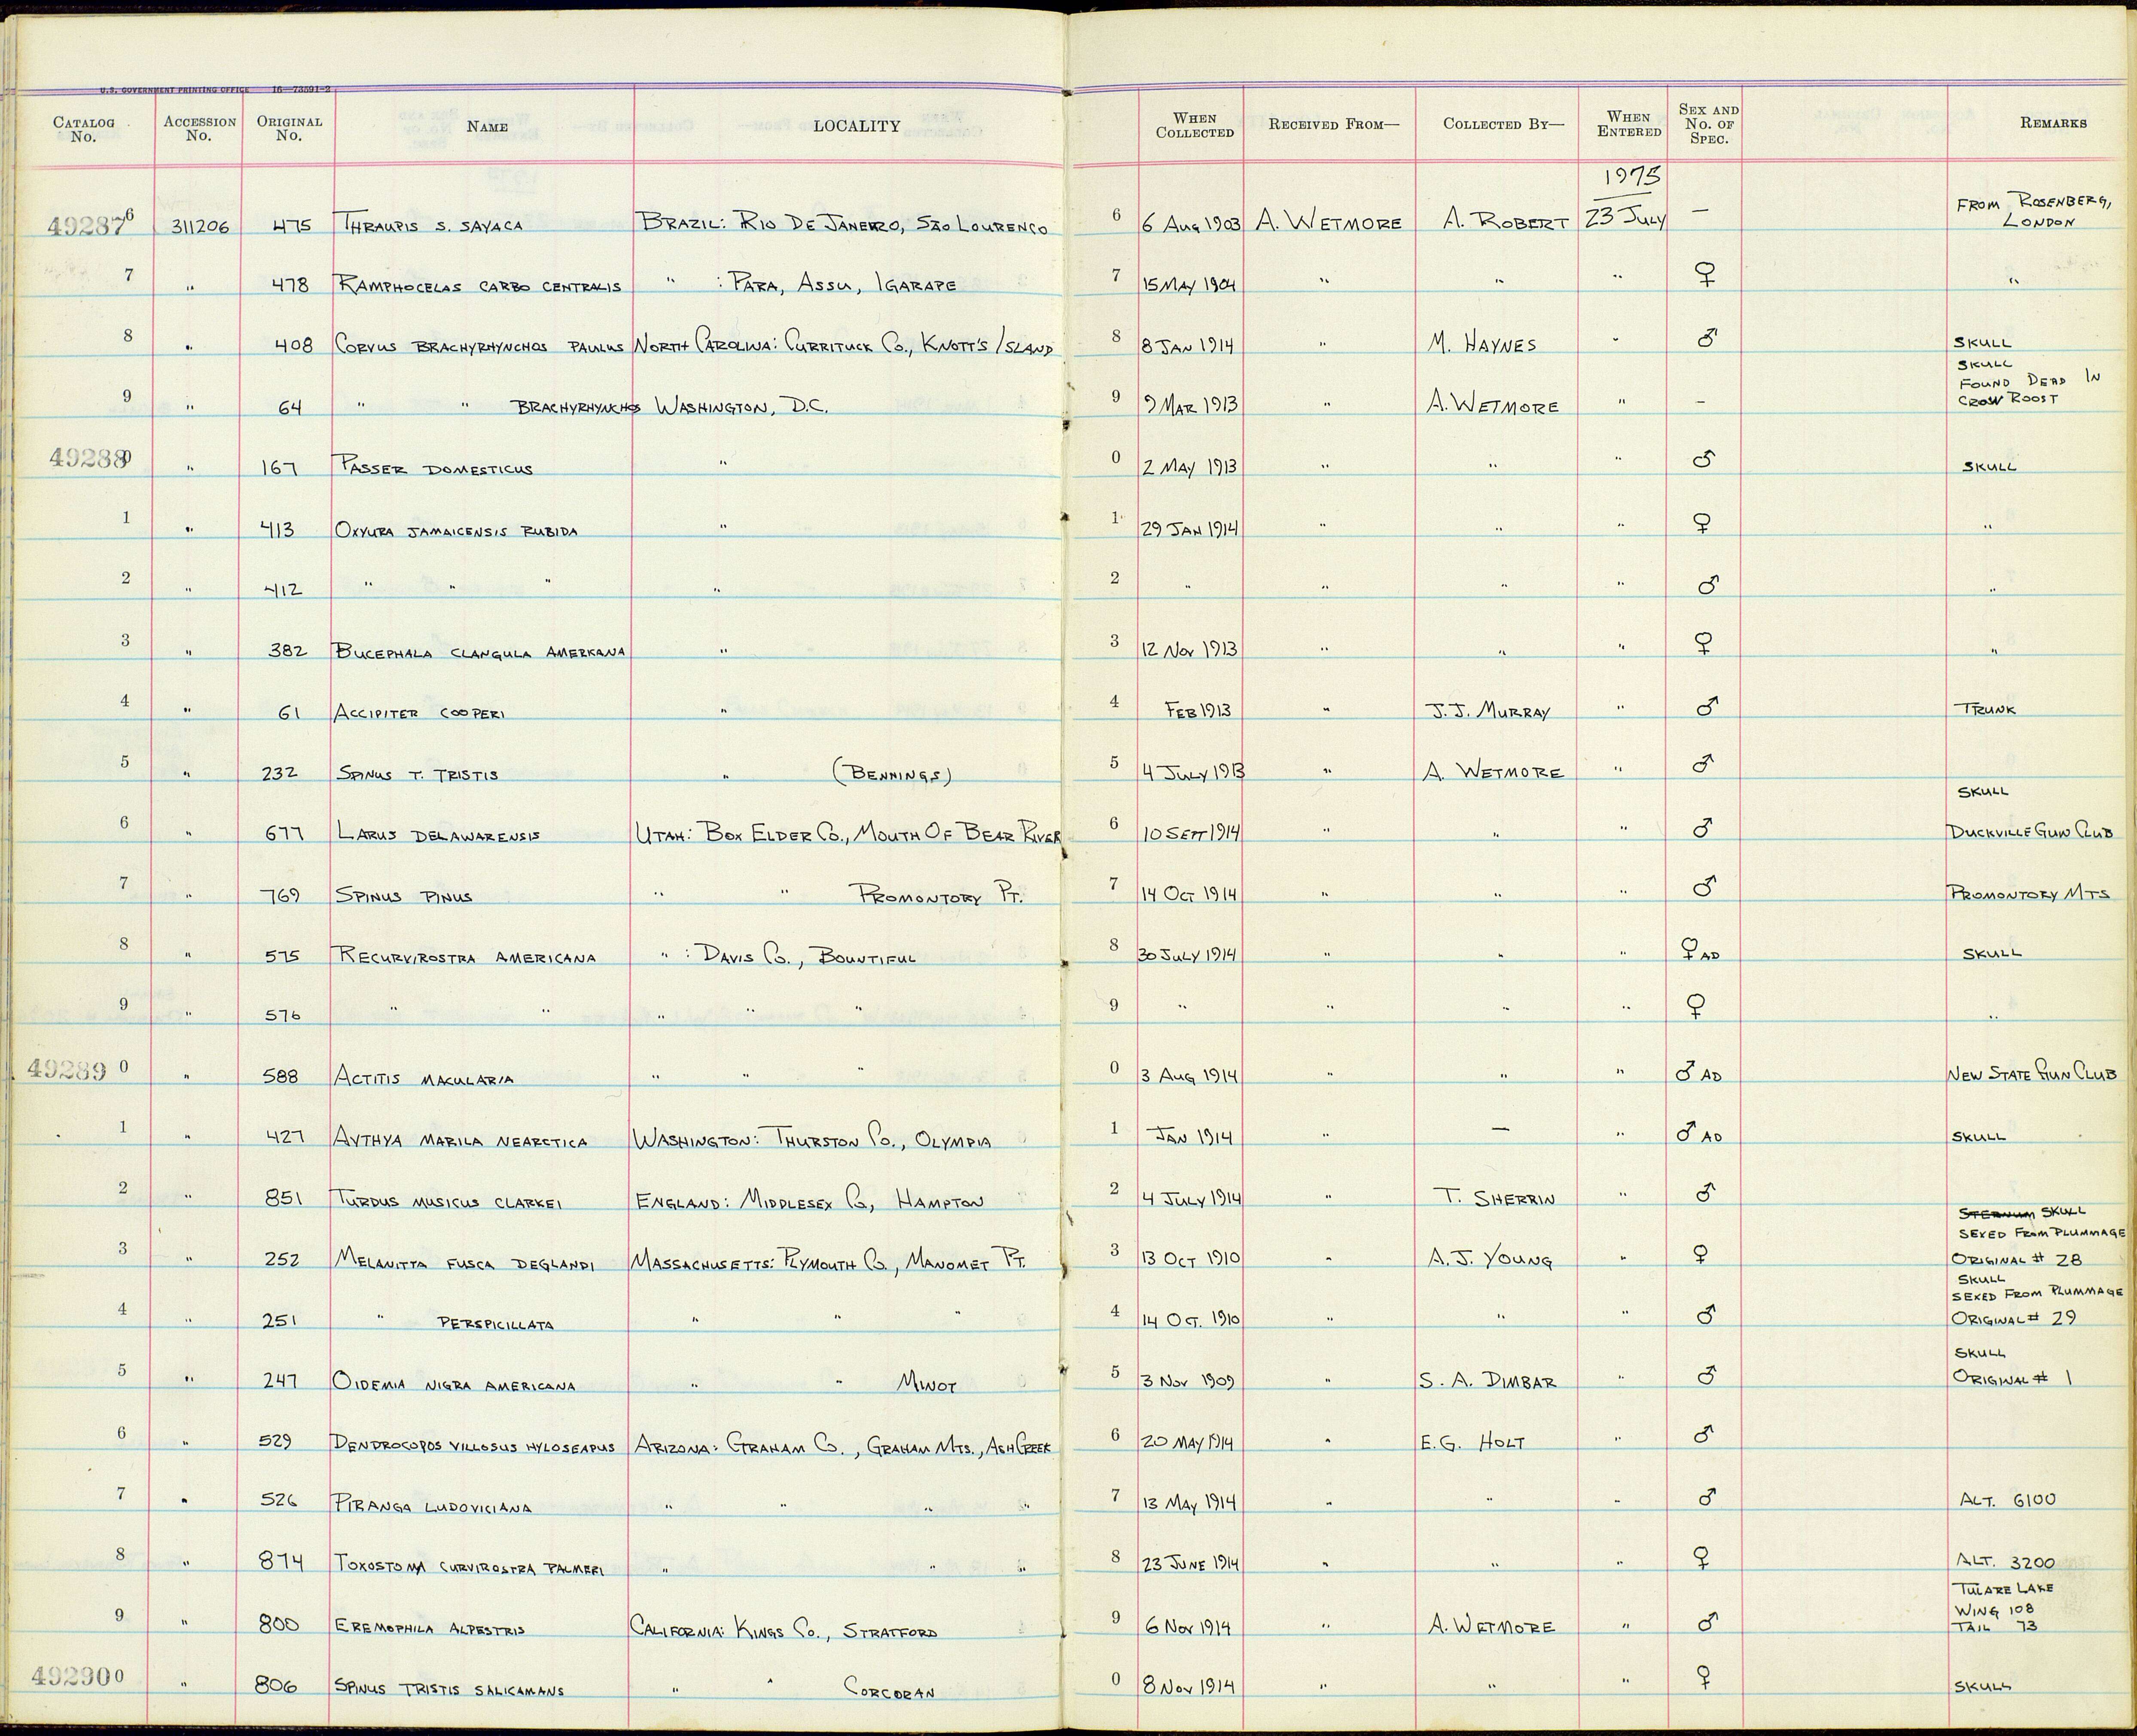Click locality 'Utah: Box Elder Co., Mouth of Bear River'
This screenshot has width=2137, height=1736.
pyautogui.click(x=847, y=833)
